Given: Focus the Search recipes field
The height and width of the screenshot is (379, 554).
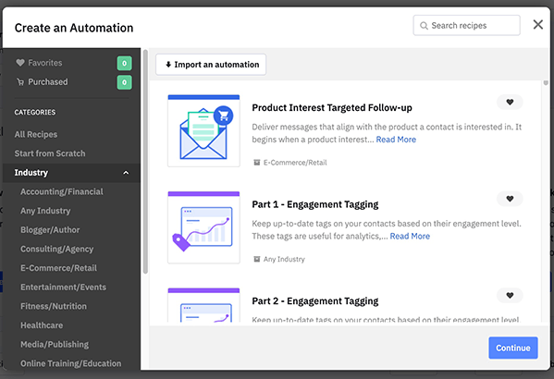Looking at the screenshot, I should [x=466, y=26].
